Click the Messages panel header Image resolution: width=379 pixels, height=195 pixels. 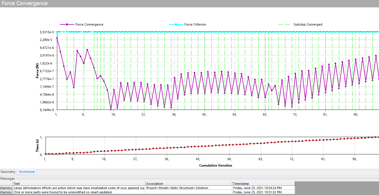(x=8, y=179)
